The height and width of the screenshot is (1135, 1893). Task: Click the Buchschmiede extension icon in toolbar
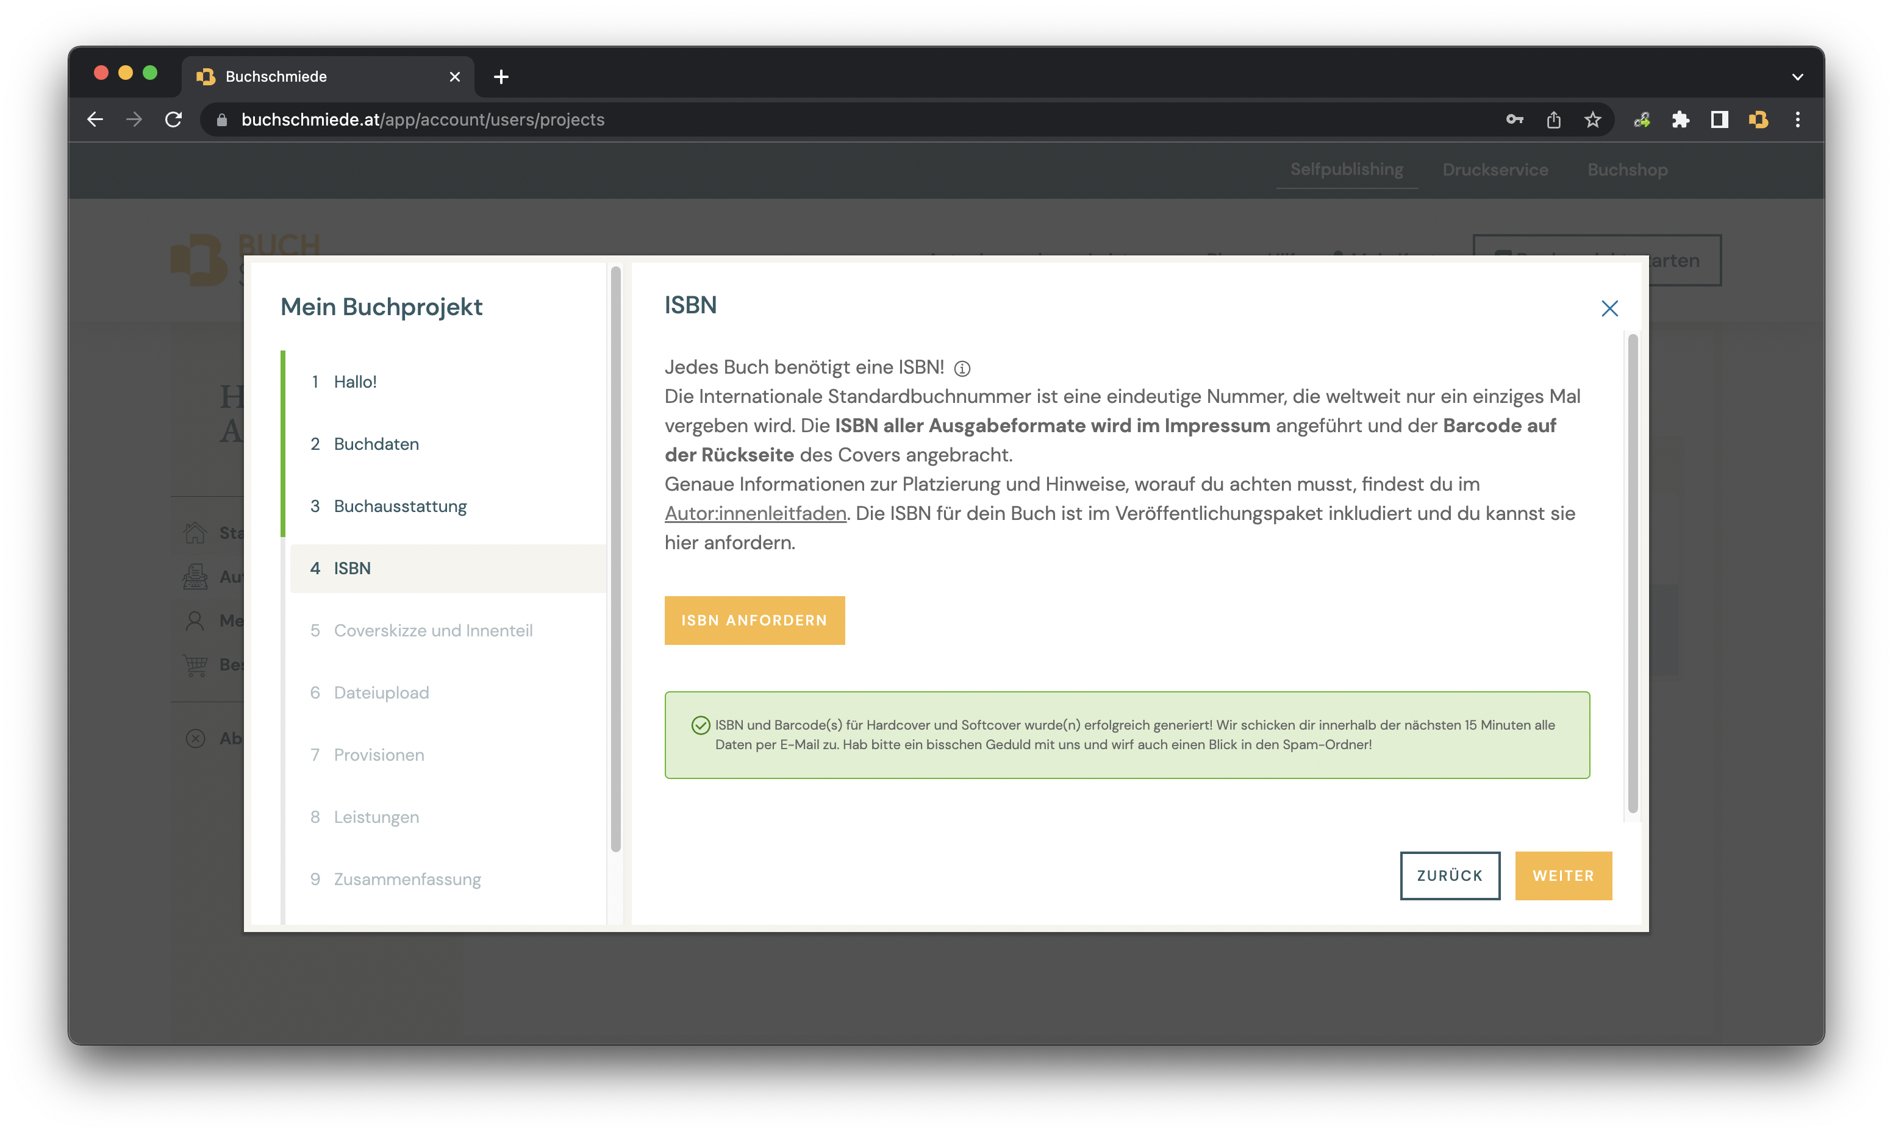point(1758,119)
